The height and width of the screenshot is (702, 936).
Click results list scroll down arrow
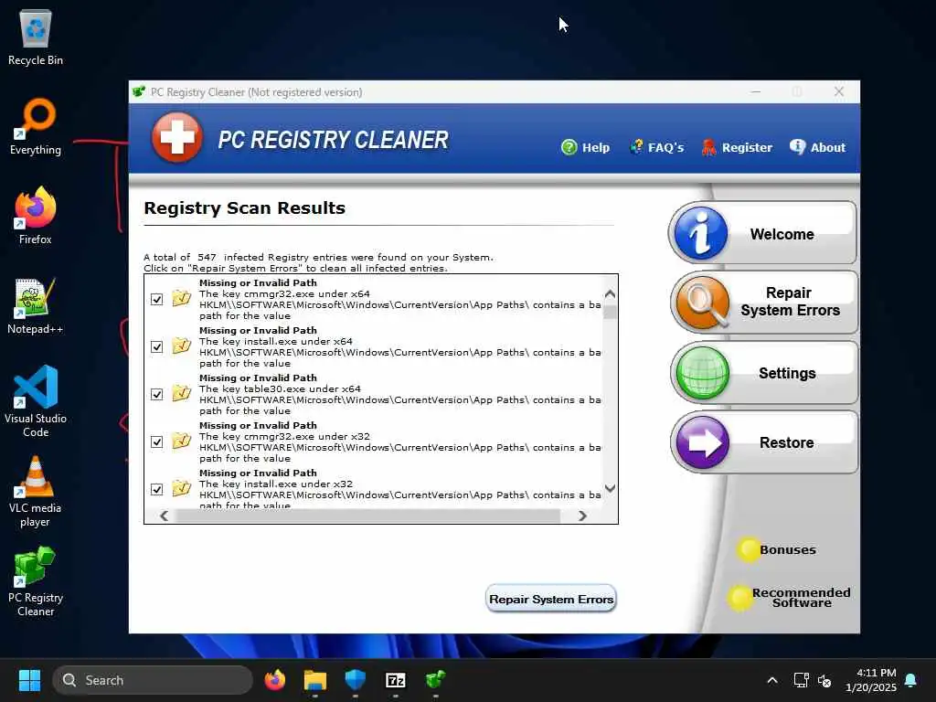[610, 488]
